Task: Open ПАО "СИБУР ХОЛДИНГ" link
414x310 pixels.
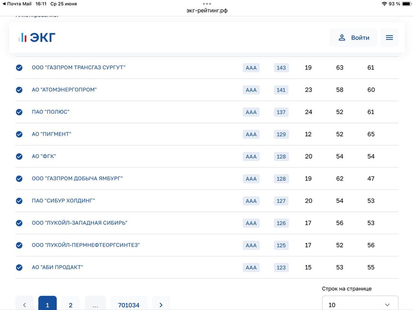Action: pos(63,200)
